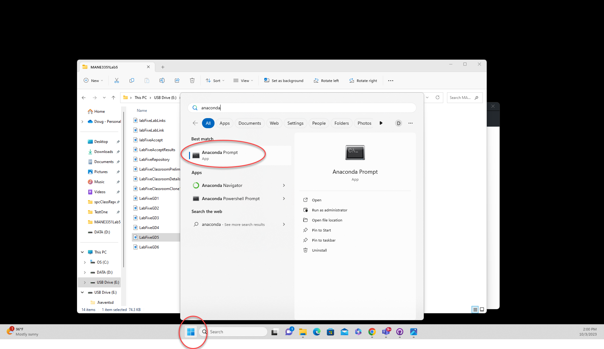Click Run as administrator option

coord(329,210)
